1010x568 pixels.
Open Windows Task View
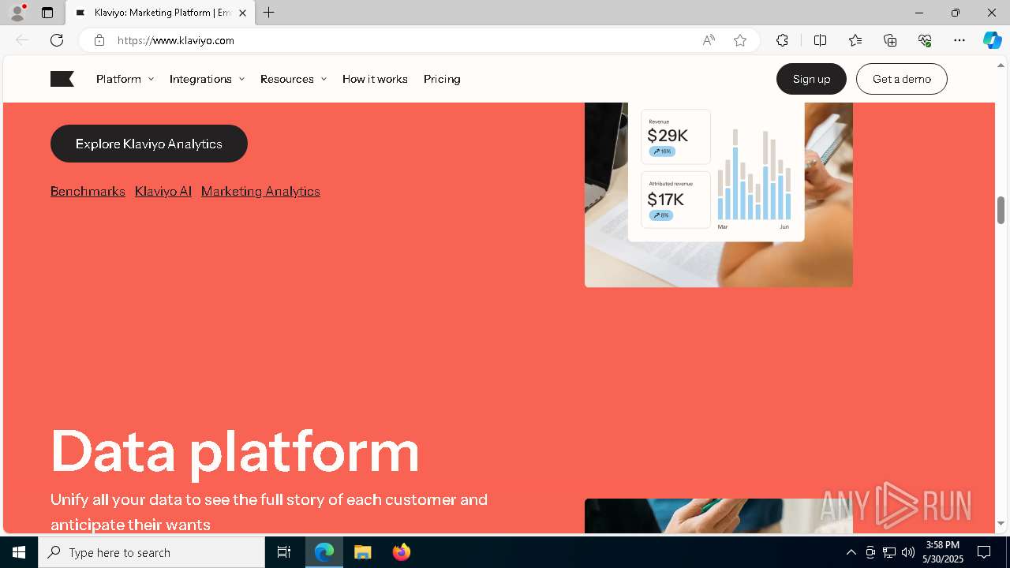(284, 552)
